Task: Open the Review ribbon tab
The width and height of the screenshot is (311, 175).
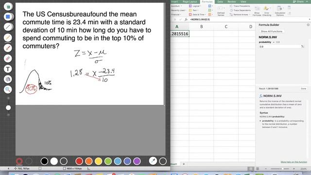Action: click(231, 1)
